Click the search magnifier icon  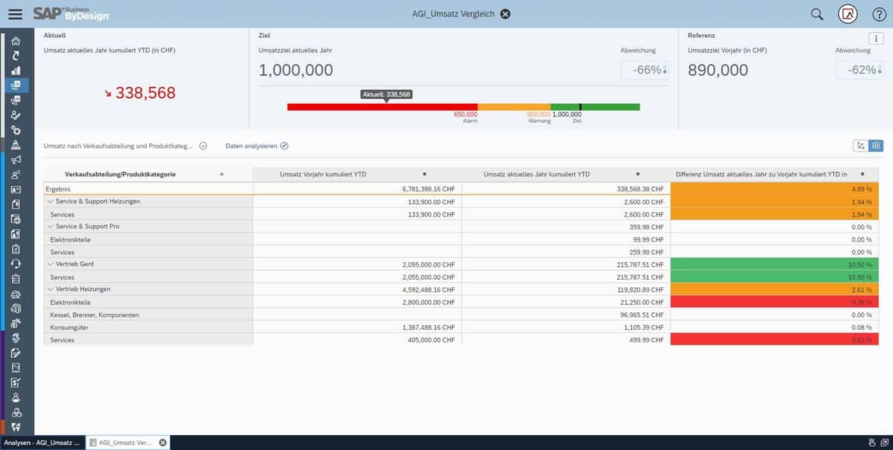tap(817, 14)
